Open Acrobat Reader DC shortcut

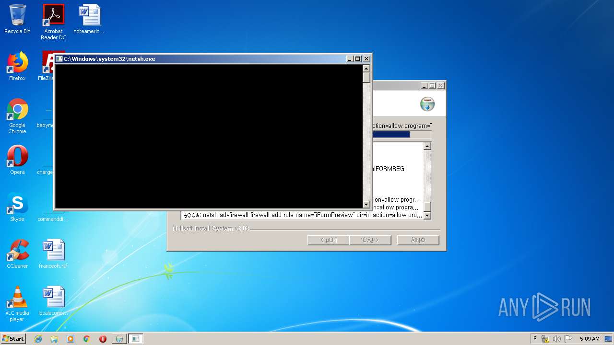tap(53, 22)
